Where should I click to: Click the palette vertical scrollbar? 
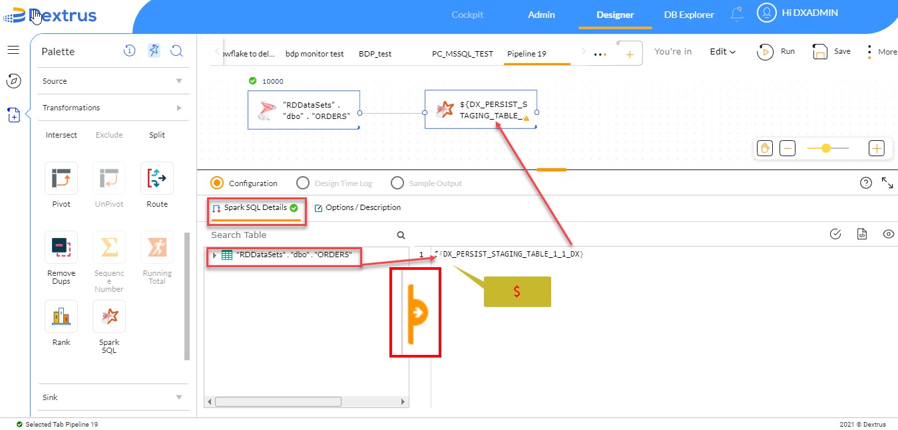coord(187,296)
